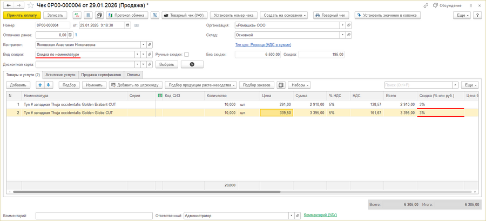Open Контрагент record in new form
This screenshot has width=486, height=221.
pyautogui.click(x=150, y=45)
